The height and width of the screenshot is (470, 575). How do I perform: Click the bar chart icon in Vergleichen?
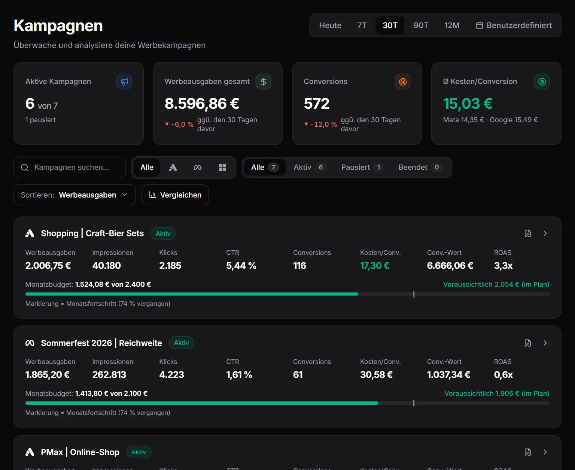(x=152, y=195)
